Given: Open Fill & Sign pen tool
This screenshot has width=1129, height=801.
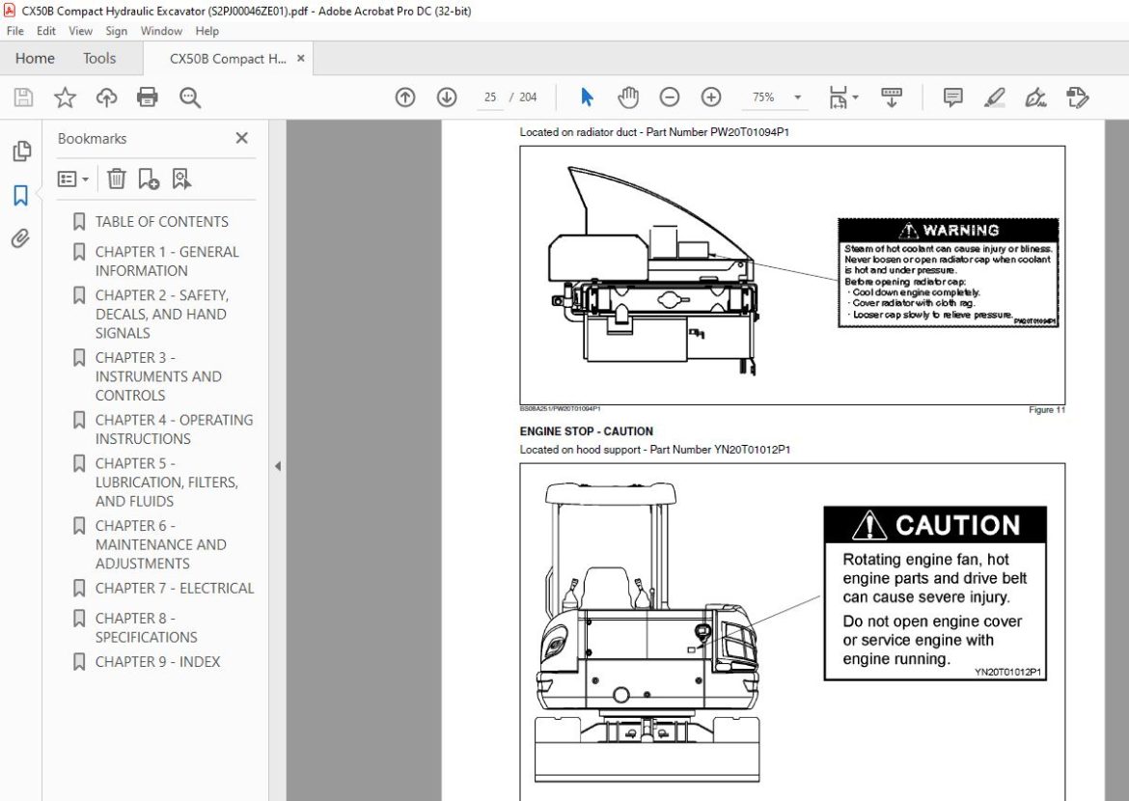Looking at the screenshot, I should tap(1035, 97).
